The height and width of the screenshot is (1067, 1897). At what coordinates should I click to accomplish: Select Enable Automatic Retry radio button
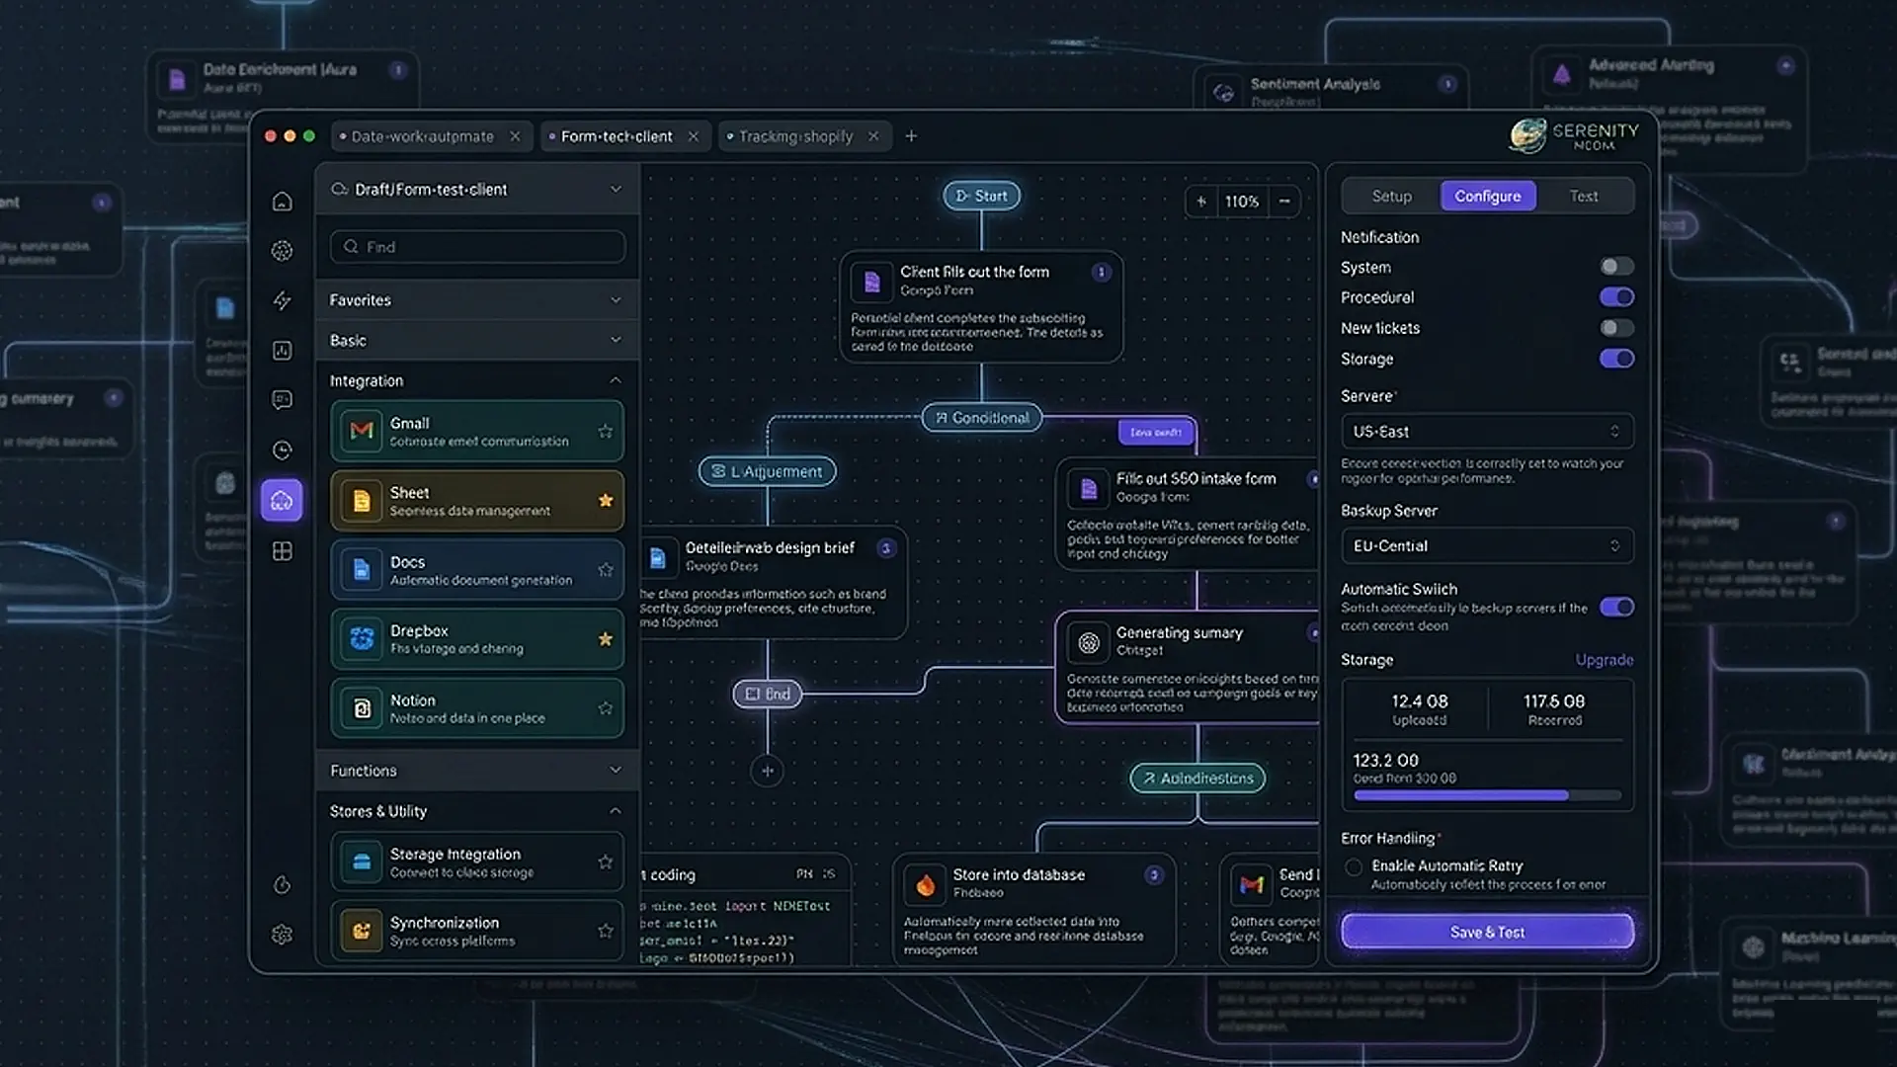pyautogui.click(x=1355, y=866)
